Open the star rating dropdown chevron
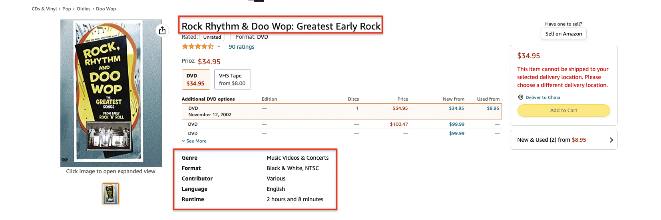661x220 pixels. [x=219, y=47]
